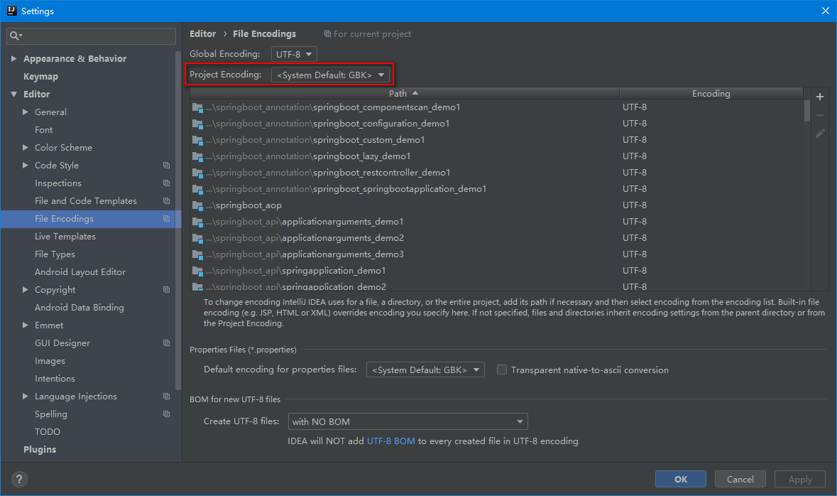
Task: Select Plugins settings page
Action: tap(40, 450)
